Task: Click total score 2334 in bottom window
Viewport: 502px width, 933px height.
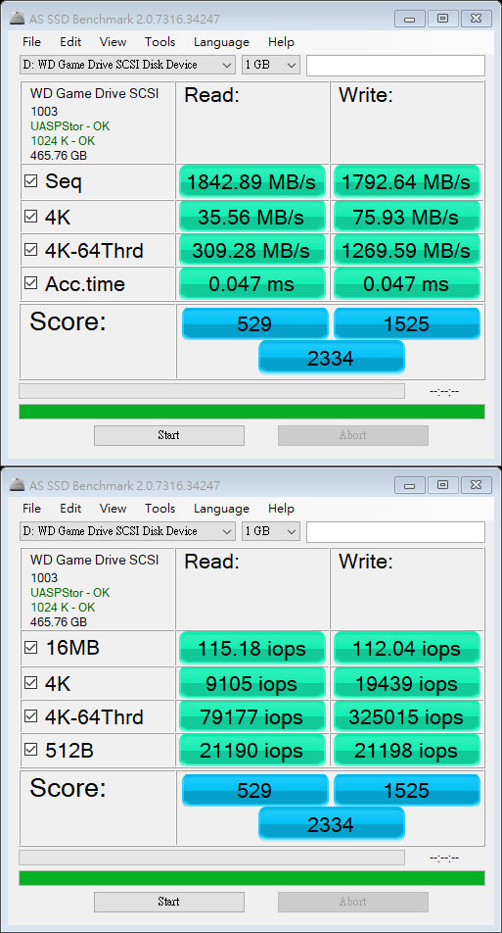Action: (331, 824)
